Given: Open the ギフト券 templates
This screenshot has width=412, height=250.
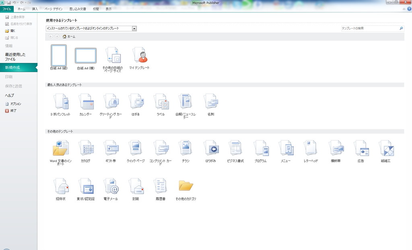Looking at the screenshot, I should (111, 151).
